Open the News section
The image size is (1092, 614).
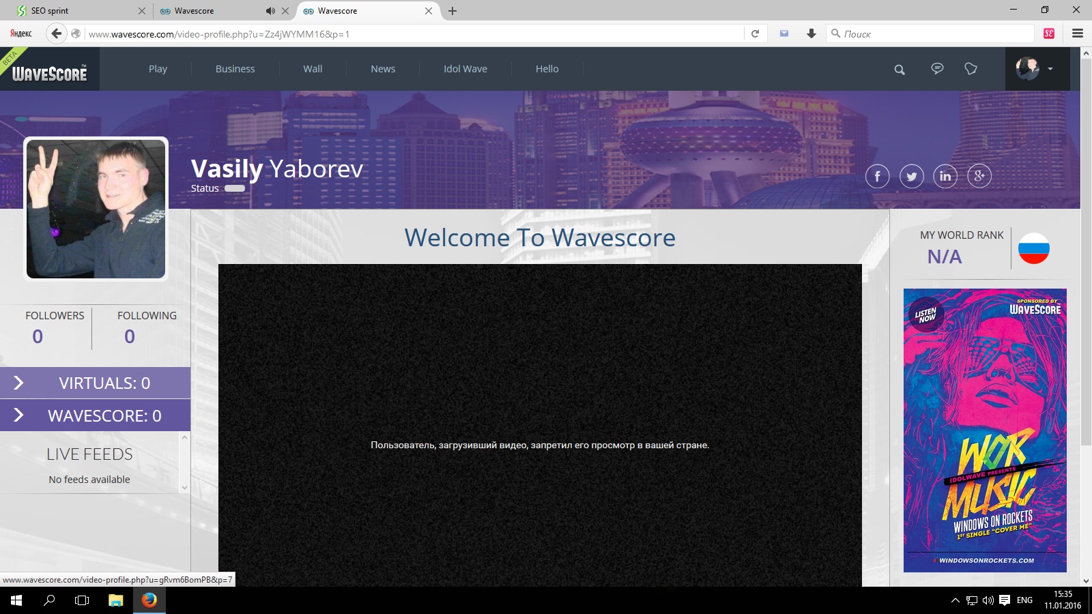pyautogui.click(x=383, y=69)
